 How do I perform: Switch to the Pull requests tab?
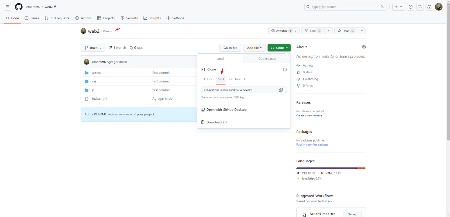(57, 18)
